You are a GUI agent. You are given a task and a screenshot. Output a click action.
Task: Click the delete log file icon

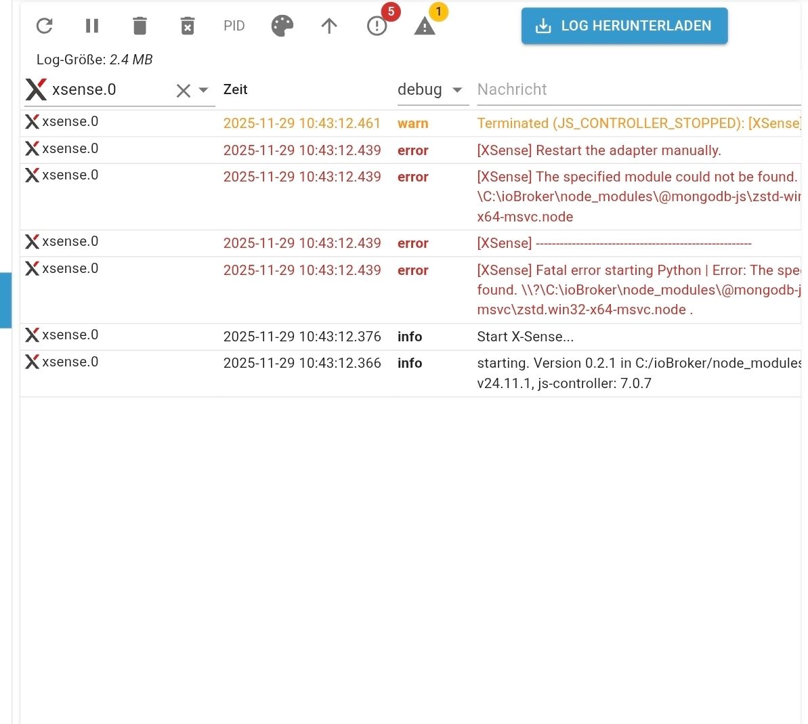188,26
